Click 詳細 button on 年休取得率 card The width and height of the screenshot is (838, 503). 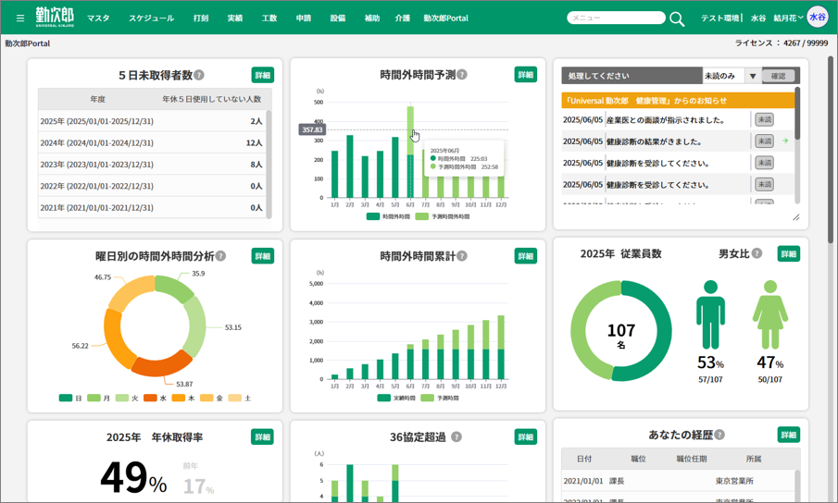point(262,436)
